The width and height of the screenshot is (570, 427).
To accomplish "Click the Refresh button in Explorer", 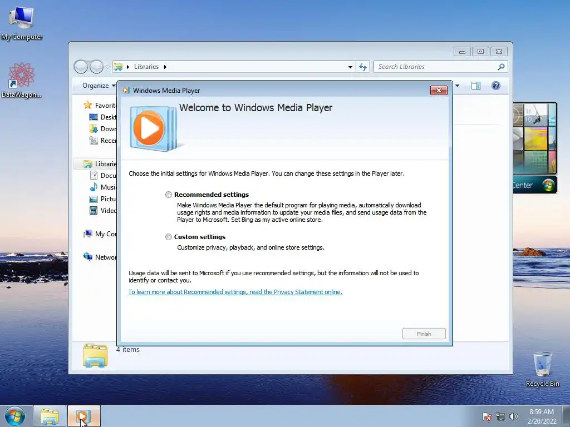I will (x=363, y=67).
